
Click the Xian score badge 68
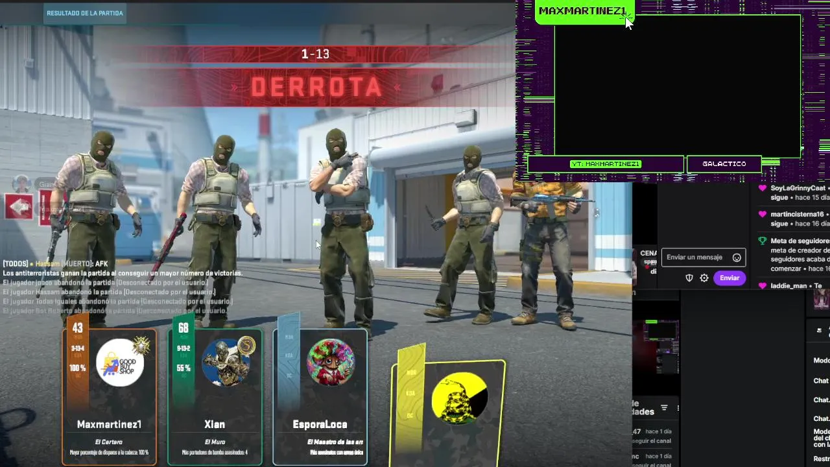point(184,329)
